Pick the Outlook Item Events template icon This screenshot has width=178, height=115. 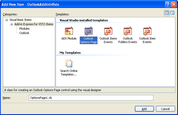coord(147,31)
